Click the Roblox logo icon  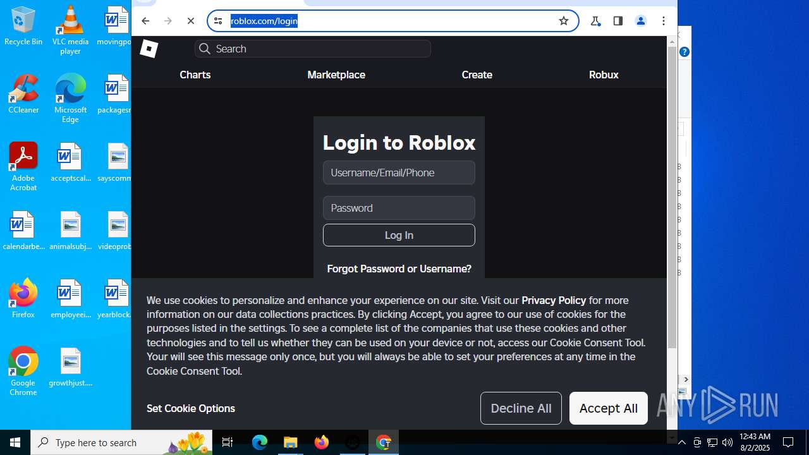coord(149,49)
